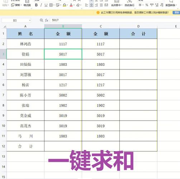This screenshot has width=180, height=179.
Task: Click cell with name 莫金威
Action: (25, 116)
